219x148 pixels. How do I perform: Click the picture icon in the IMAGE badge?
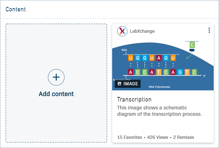(120, 84)
